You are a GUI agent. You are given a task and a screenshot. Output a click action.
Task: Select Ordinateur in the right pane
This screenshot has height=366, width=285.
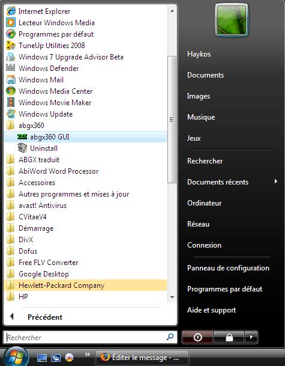204,203
